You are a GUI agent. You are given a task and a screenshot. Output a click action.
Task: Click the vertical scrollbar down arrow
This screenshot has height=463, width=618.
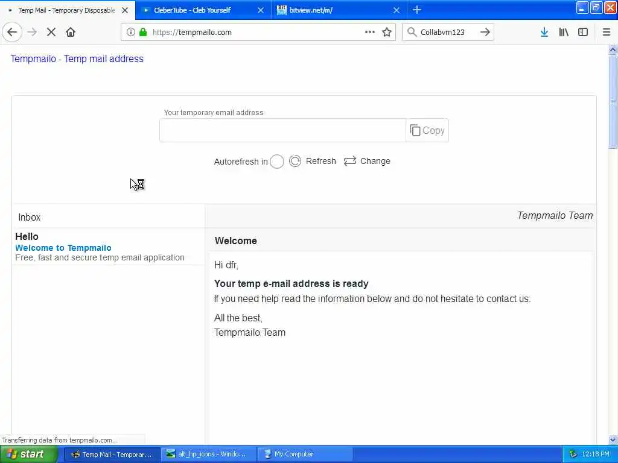tap(613, 439)
